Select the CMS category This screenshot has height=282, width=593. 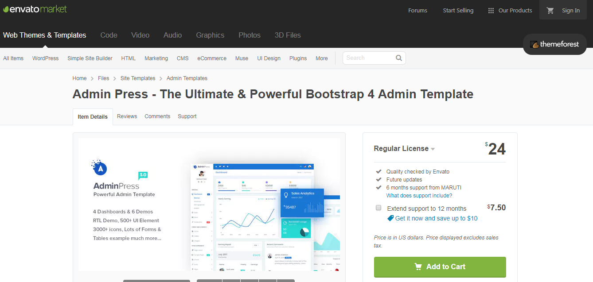click(183, 58)
